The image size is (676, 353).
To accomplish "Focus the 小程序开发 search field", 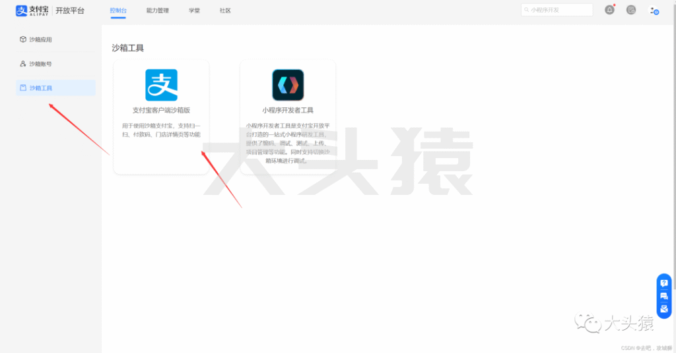I will click(557, 10).
